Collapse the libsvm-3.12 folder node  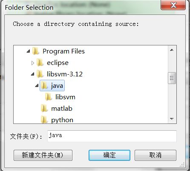33,74
